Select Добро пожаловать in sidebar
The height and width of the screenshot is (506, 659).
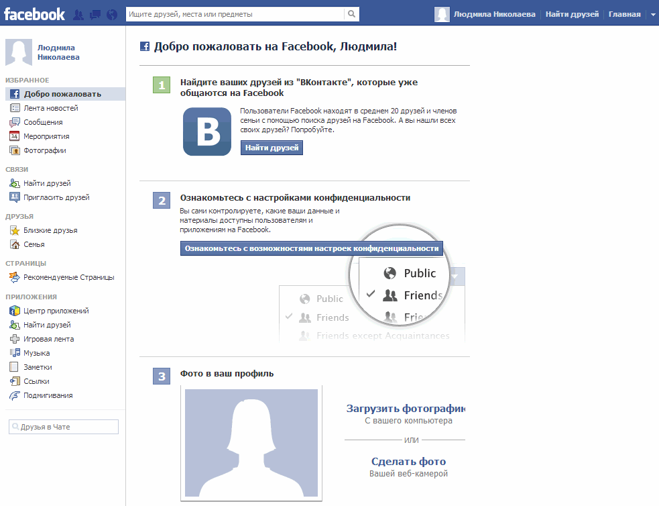click(66, 94)
